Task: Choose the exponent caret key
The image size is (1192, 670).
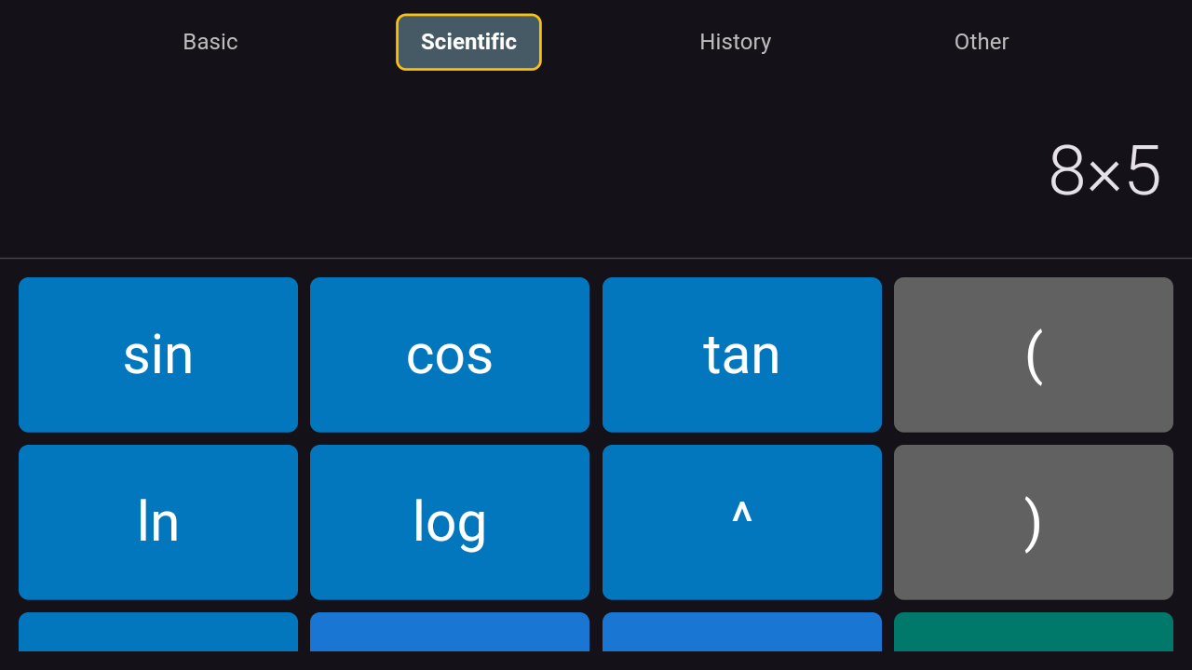Action: (x=742, y=522)
